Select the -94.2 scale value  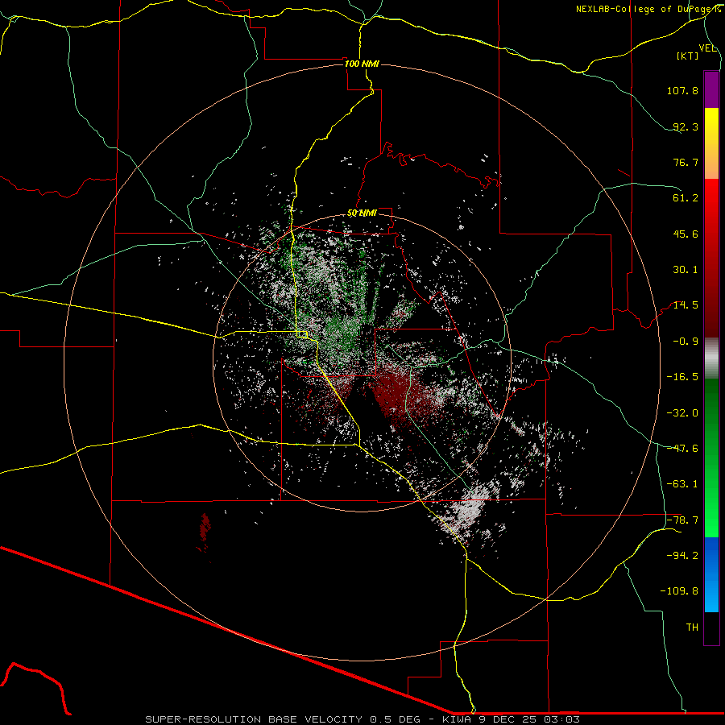pos(682,556)
